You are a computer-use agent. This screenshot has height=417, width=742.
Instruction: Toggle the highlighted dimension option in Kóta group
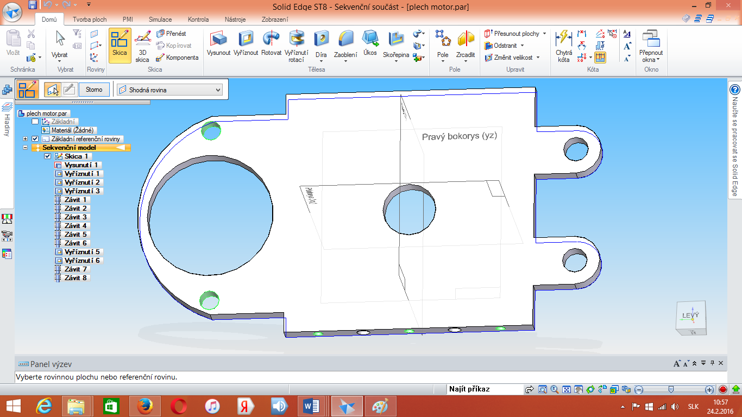(x=600, y=57)
